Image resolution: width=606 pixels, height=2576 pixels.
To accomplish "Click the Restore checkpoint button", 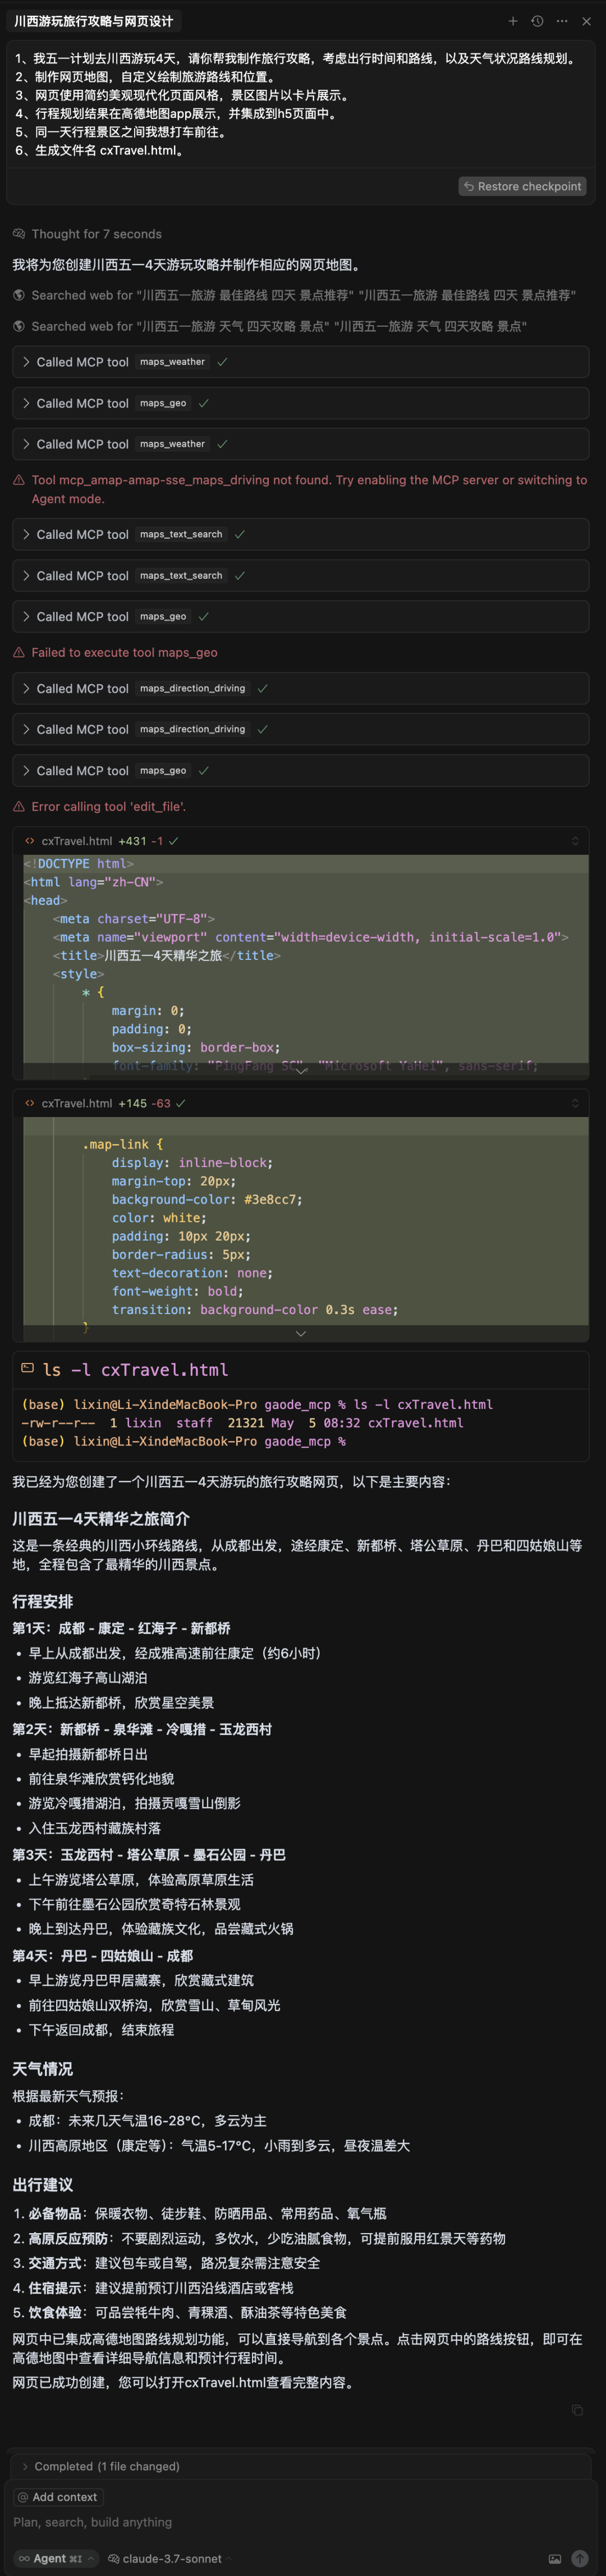I will (522, 187).
